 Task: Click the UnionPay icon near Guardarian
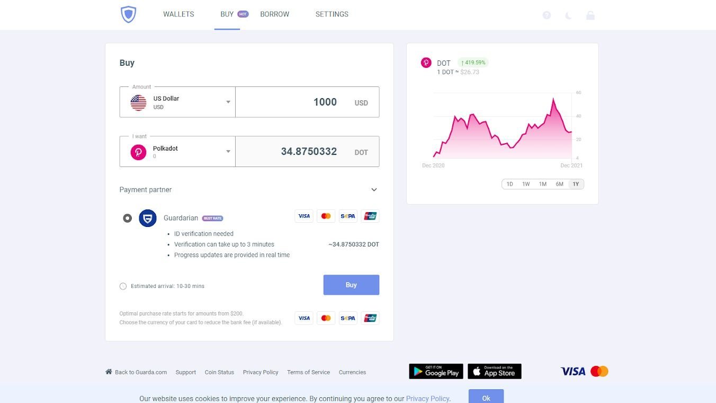coord(370,216)
